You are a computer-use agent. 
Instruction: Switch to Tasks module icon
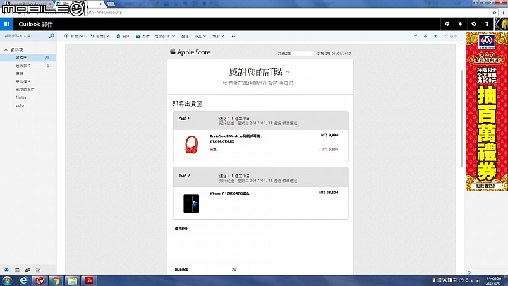[38, 270]
